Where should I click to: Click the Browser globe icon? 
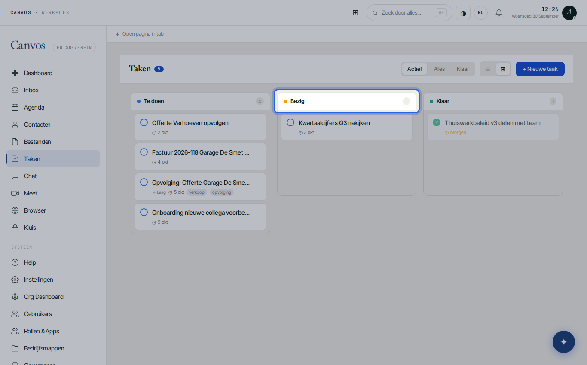click(x=15, y=210)
